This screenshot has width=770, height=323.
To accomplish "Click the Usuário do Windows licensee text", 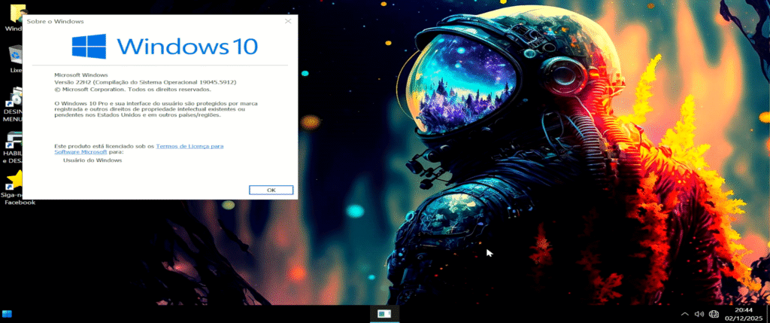I will (x=92, y=160).
